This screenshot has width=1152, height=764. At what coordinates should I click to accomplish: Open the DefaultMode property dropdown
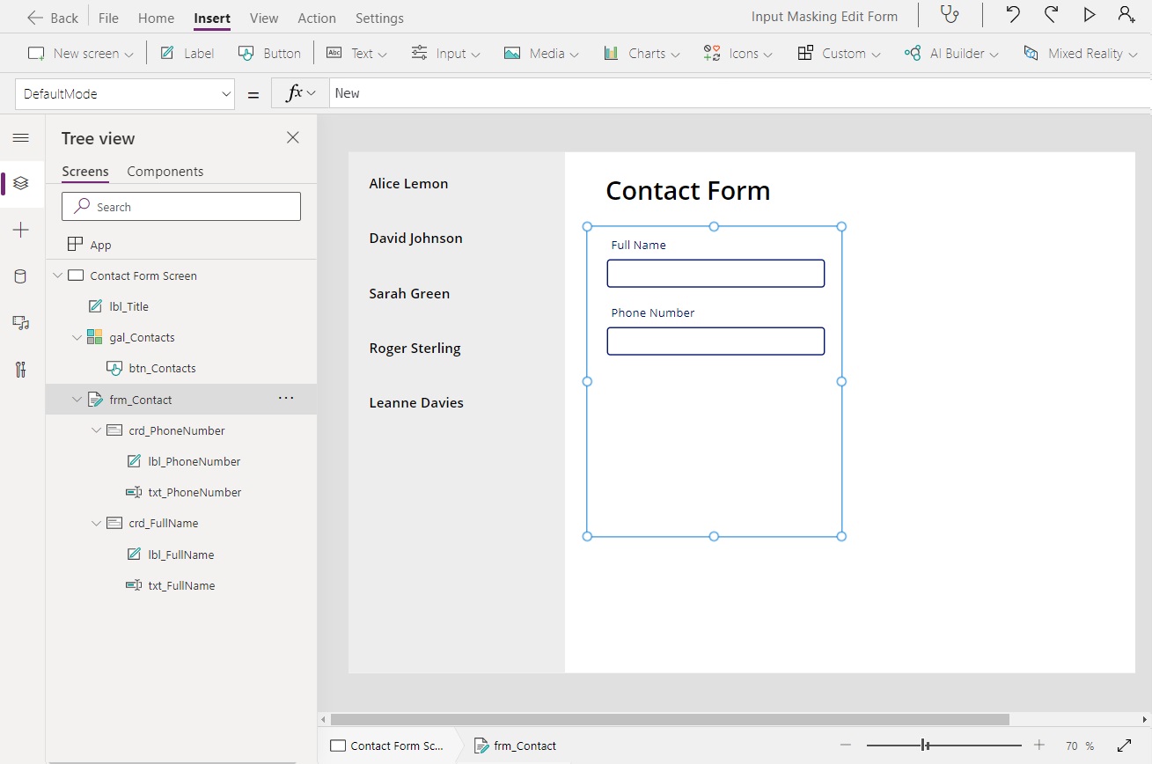(226, 92)
